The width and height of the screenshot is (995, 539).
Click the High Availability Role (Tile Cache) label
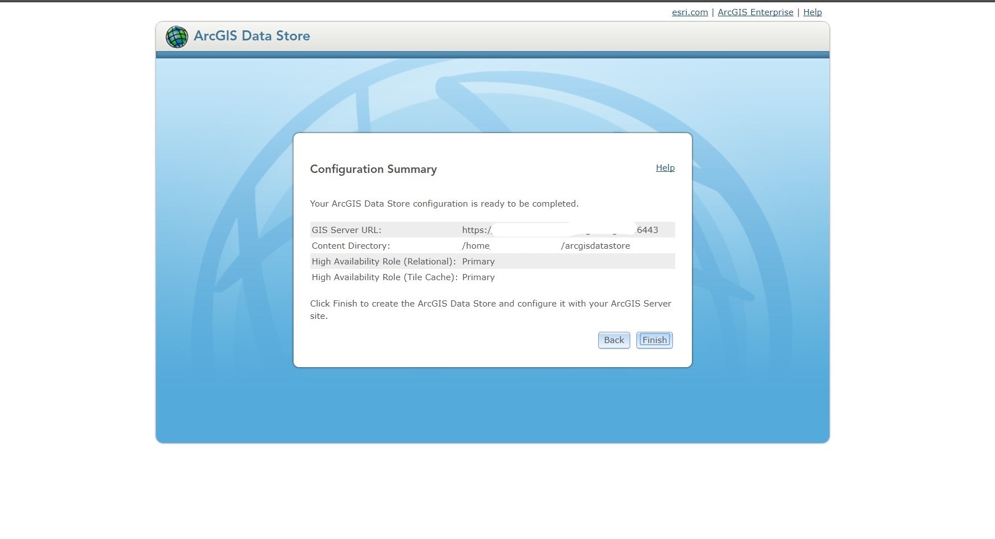click(x=384, y=277)
